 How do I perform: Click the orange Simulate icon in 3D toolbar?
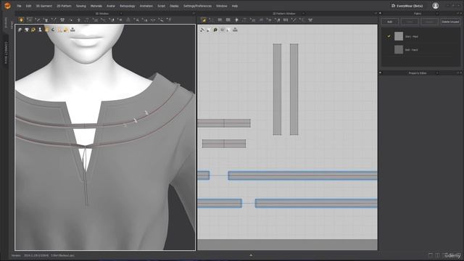pos(21,20)
